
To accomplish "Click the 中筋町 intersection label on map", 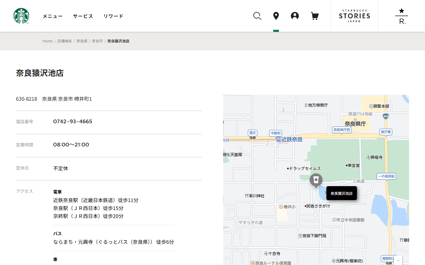I will point(276,133).
